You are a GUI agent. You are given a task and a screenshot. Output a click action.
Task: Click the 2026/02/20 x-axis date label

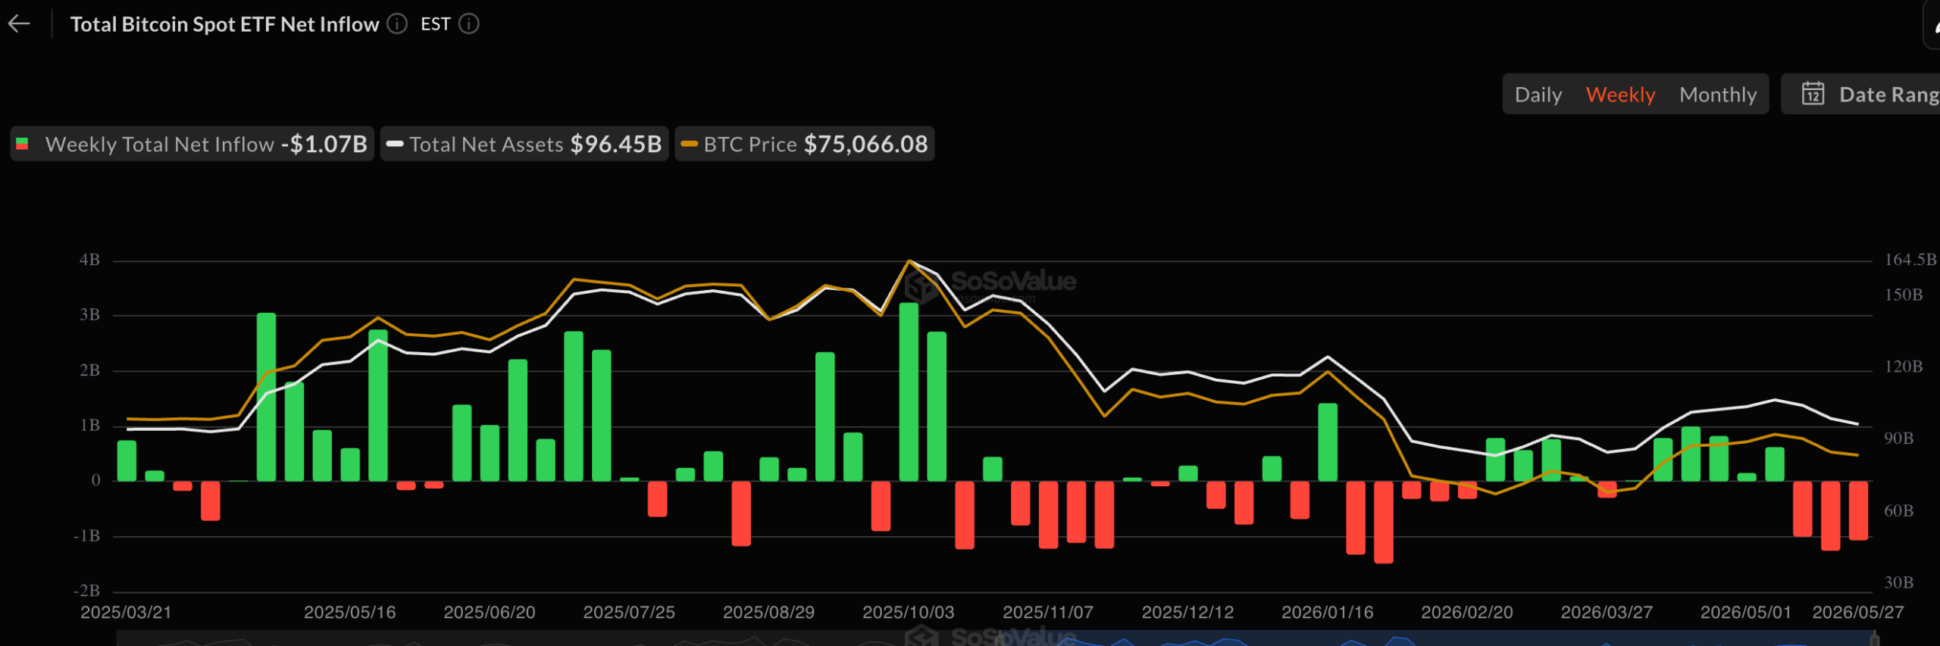pos(1467,612)
